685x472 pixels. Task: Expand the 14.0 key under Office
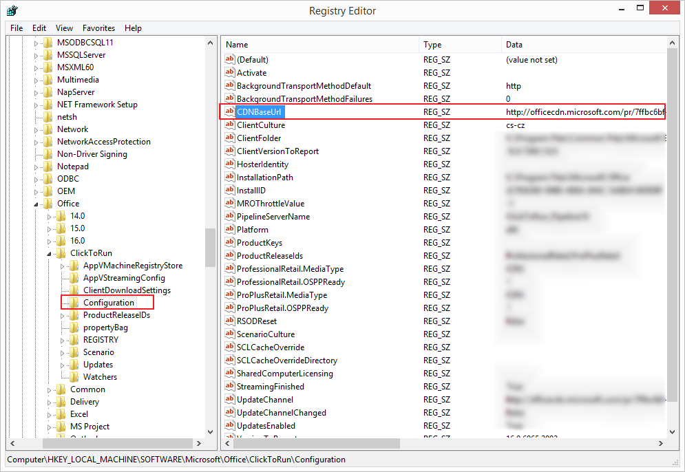pyautogui.click(x=50, y=217)
